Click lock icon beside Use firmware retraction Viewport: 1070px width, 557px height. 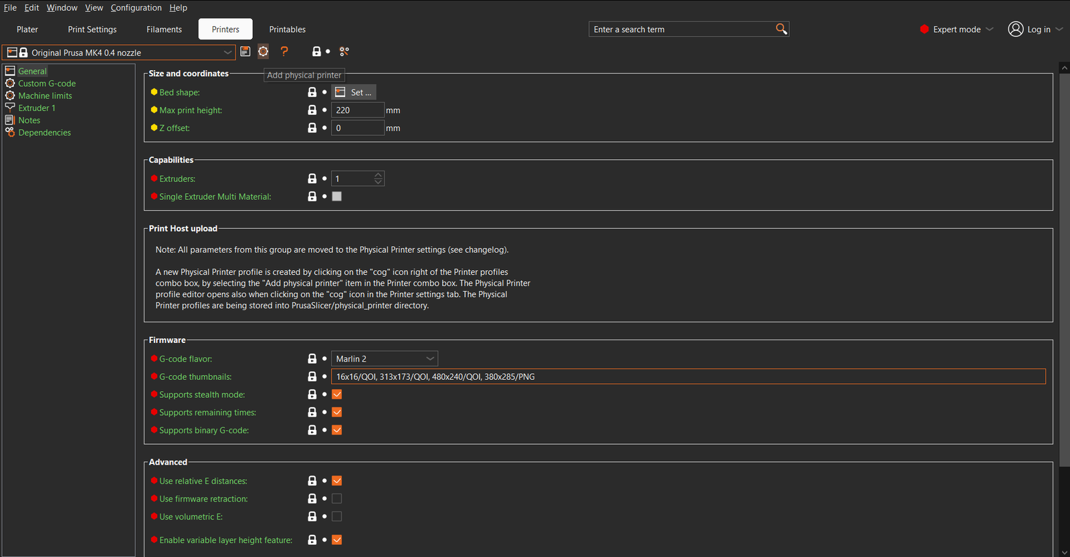312,499
